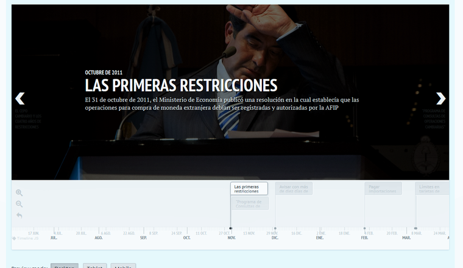Open 'Avisar con más de diez días' event

(x=294, y=189)
